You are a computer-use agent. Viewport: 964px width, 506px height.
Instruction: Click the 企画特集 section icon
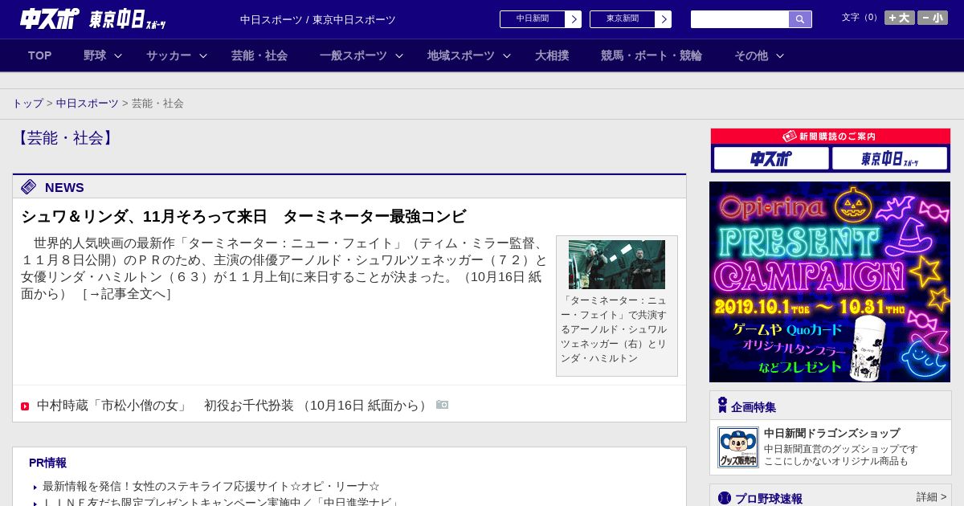(x=722, y=405)
